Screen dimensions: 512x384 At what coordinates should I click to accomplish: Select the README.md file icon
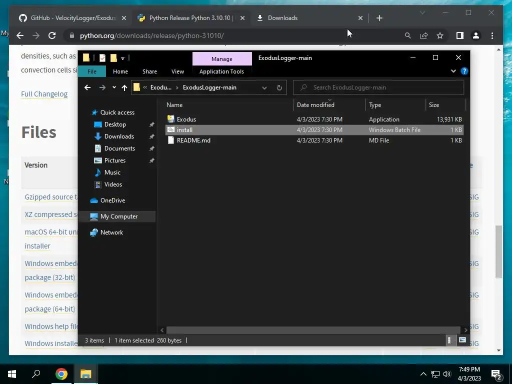[171, 140]
